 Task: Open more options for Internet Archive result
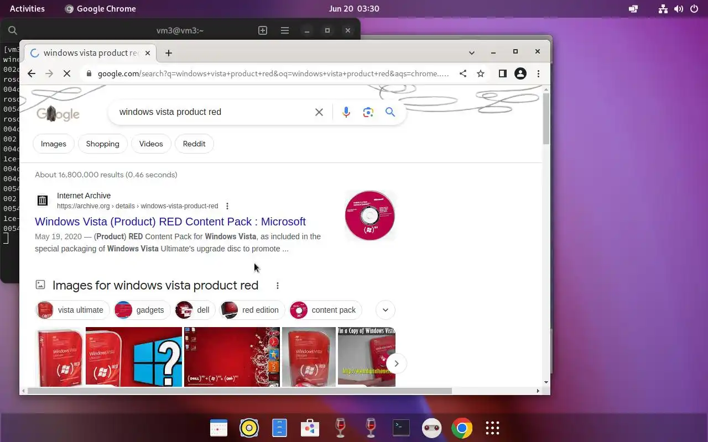pyautogui.click(x=227, y=206)
